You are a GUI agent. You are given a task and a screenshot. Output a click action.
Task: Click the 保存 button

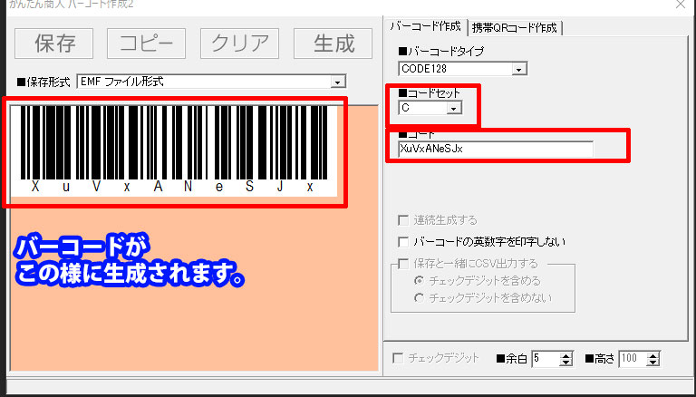tap(53, 43)
